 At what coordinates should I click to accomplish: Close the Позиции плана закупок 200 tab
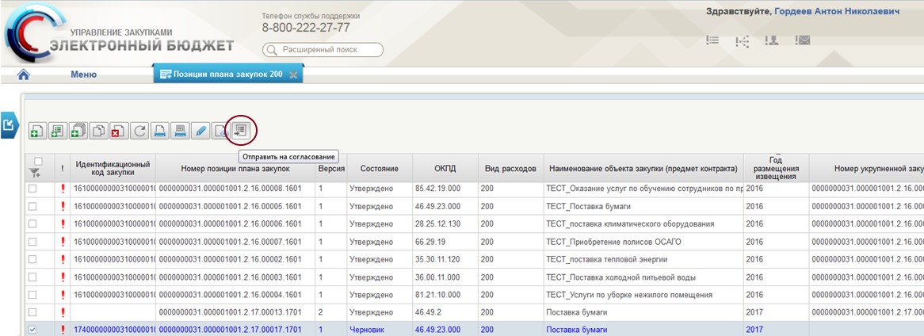pyautogui.click(x=293, y=74)
